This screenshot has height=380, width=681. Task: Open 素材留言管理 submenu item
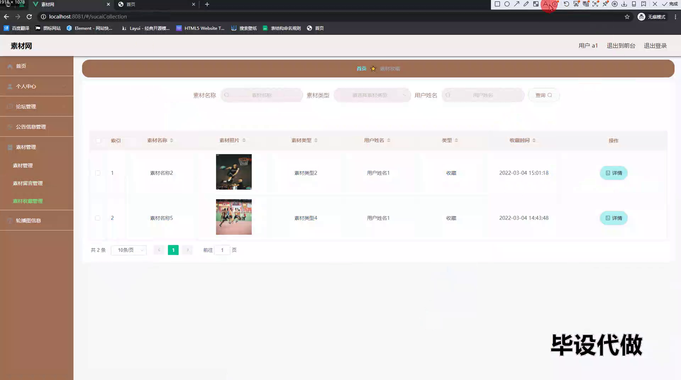37,183
